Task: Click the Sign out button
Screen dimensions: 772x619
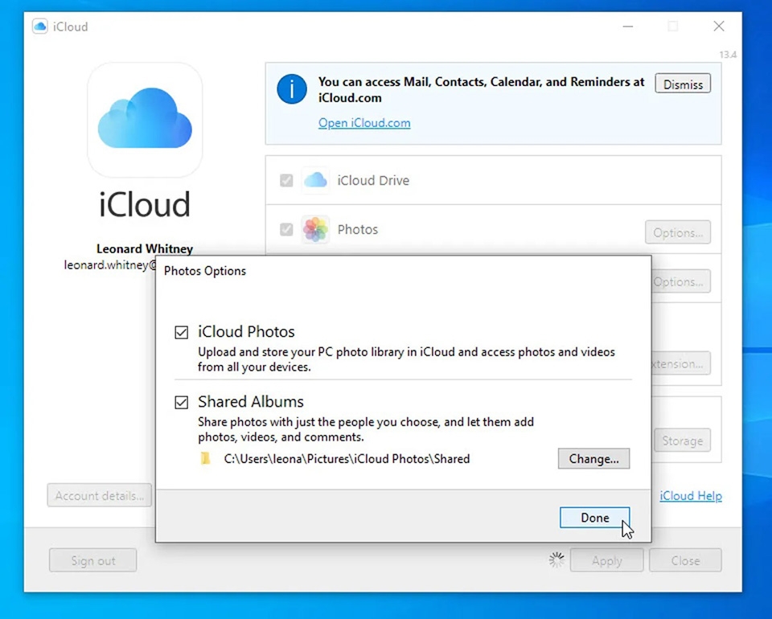Action: pos(93,560)
